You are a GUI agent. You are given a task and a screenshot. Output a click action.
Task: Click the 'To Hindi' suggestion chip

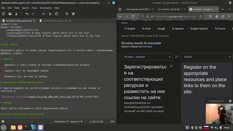pos(146,29)
